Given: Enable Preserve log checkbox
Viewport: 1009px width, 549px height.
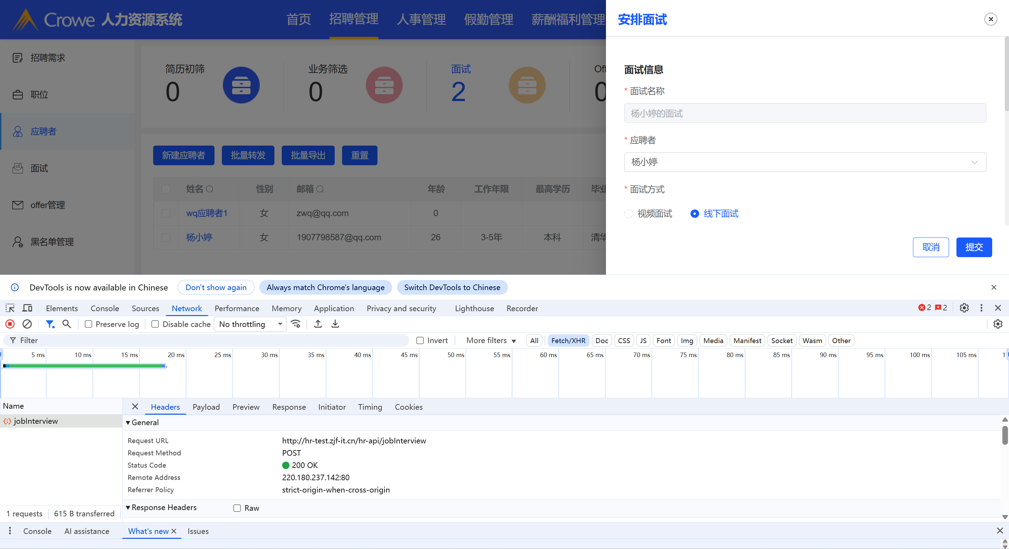Looking at the screenshot, I should [x=89, y=324].
